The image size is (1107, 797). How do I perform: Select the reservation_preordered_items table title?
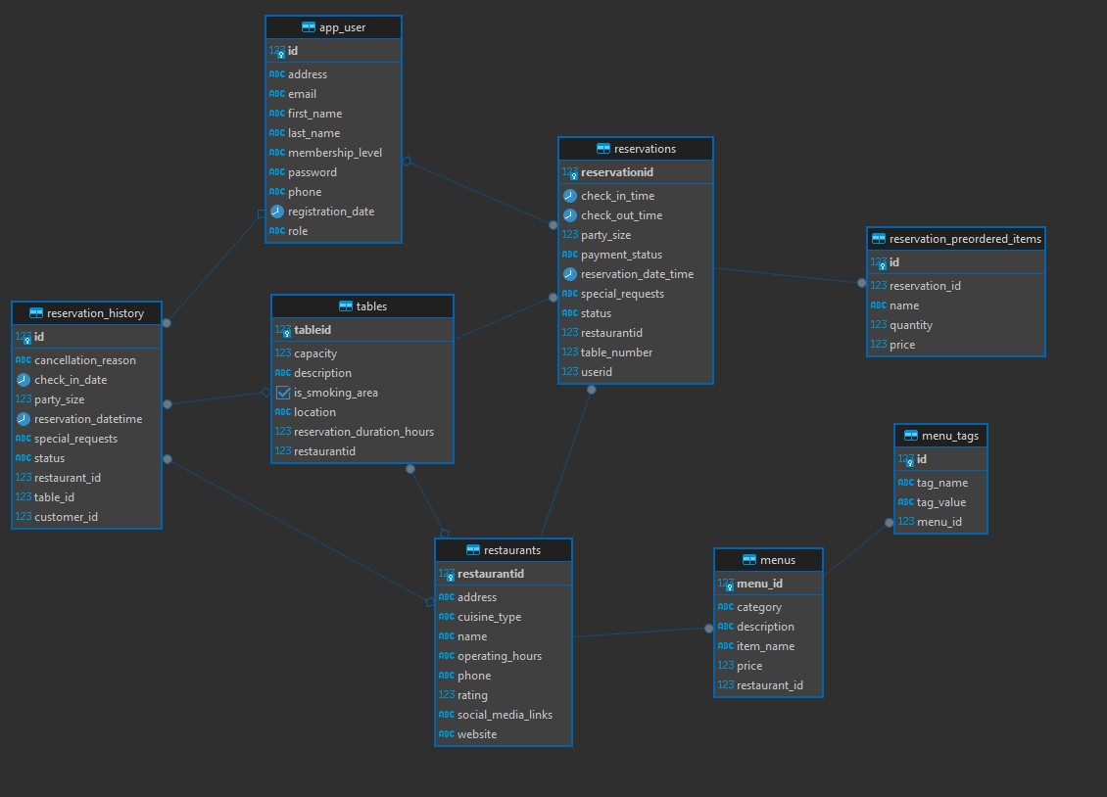tap(965, 239)
